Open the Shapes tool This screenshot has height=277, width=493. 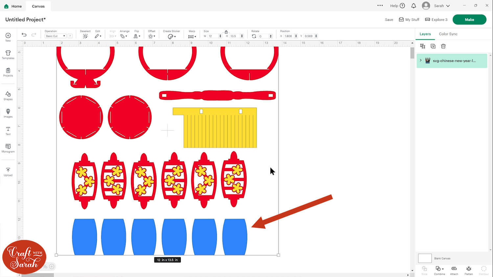(8, 96)
